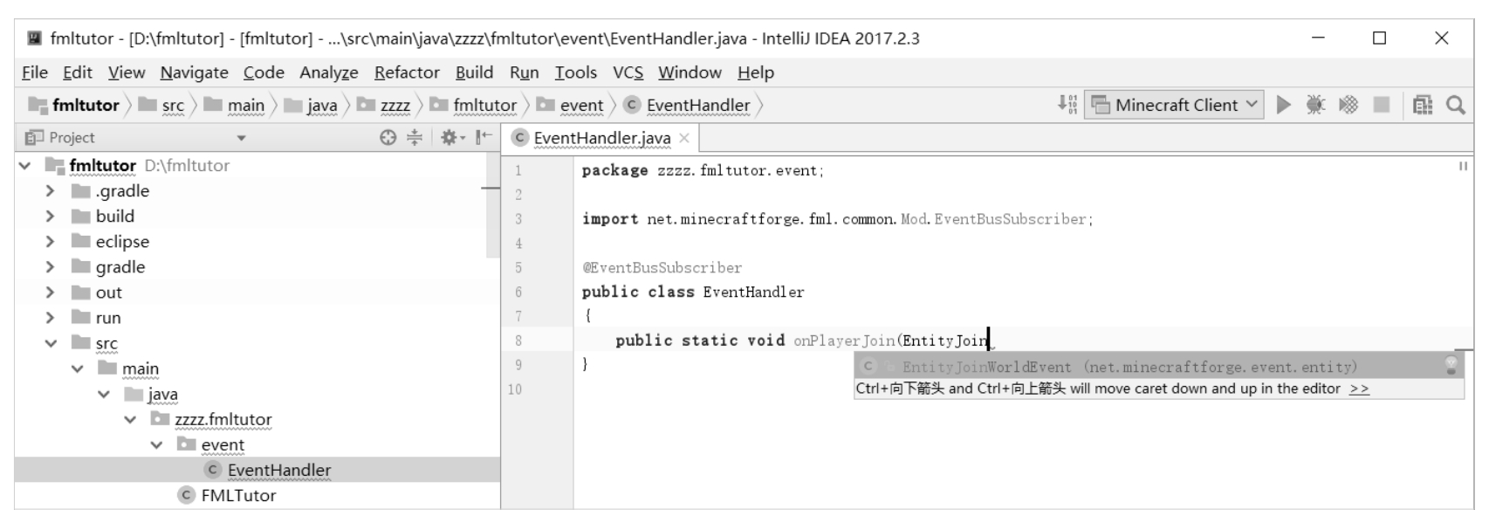Image resolution: width=1489 pixels, height=516 pixels.
Task: Collapse the src folder
Action: tap(51, 343)
